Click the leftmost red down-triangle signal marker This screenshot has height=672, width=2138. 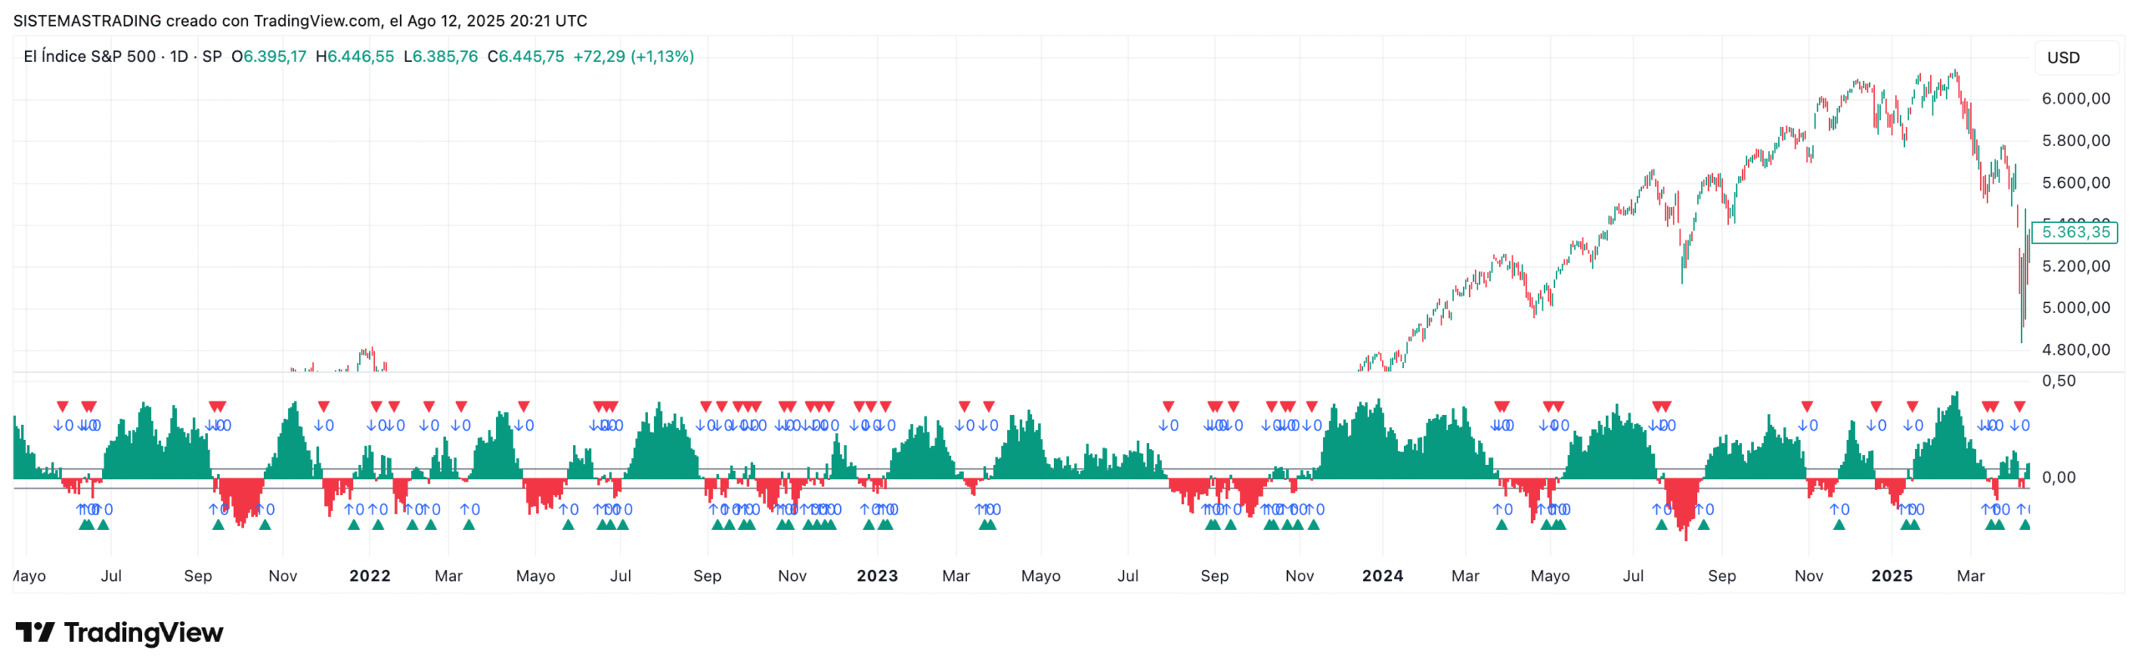point(63,407)
